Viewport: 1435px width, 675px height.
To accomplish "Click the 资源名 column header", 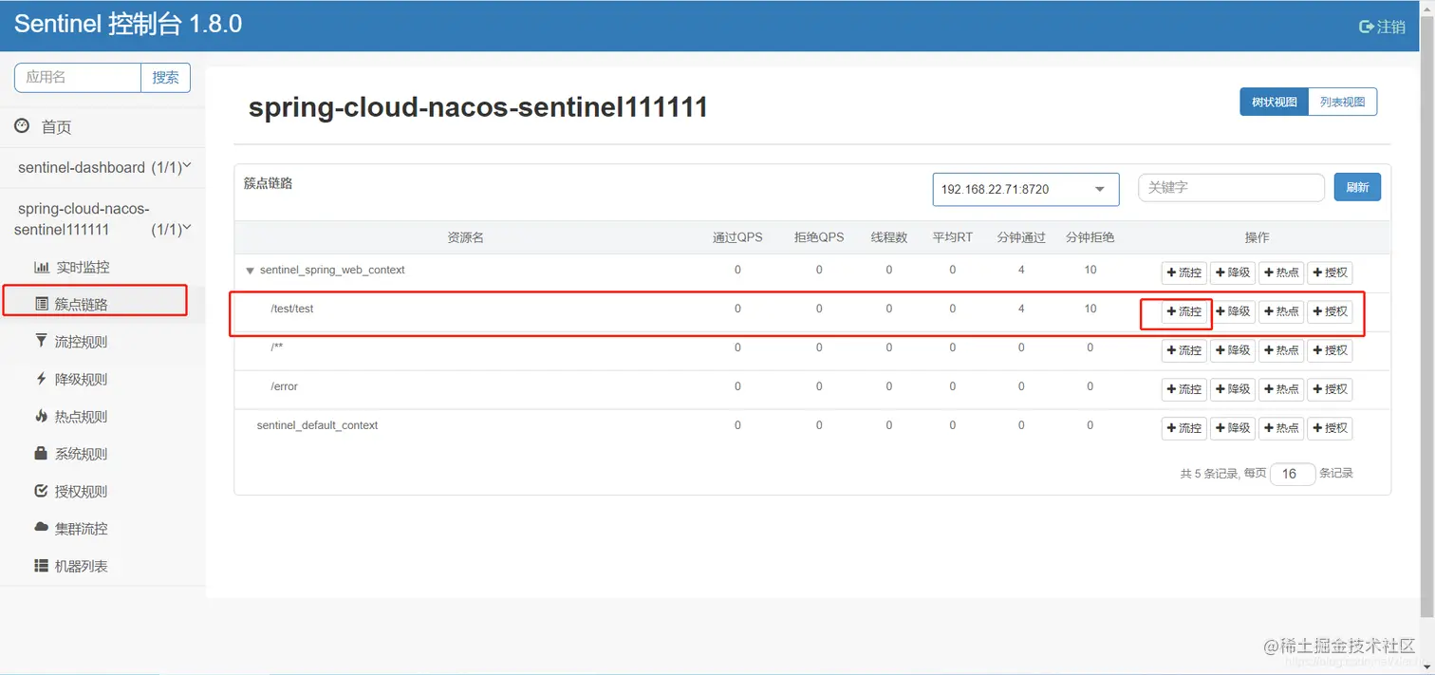I will [x=466, y=237].
